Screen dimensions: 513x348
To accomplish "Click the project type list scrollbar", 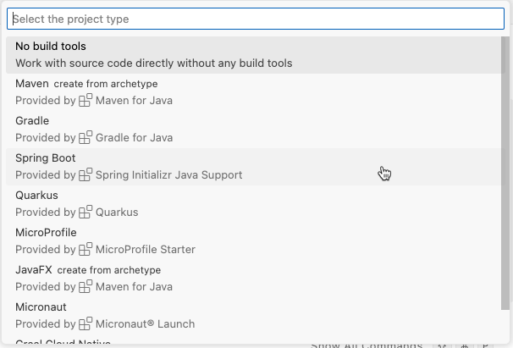I will [505, 173].
